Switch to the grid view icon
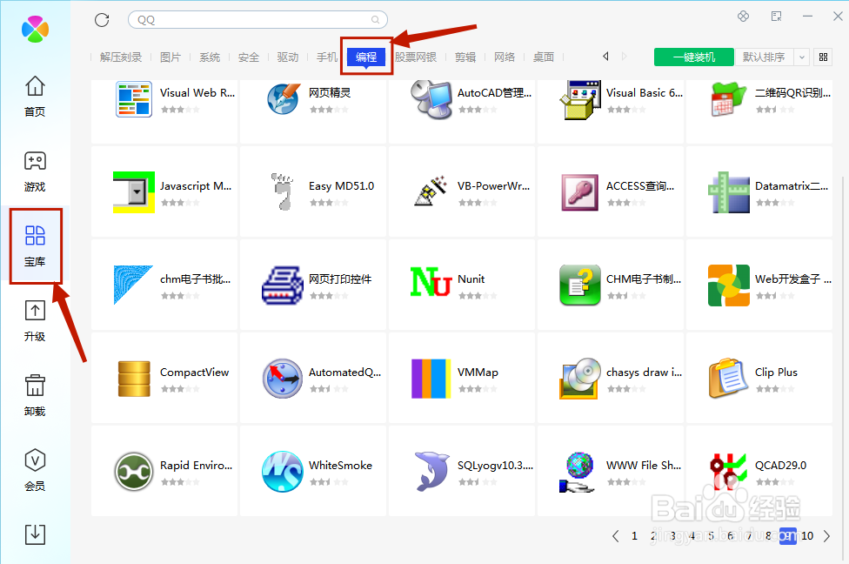The image size is (849, 564). click(823, 57)
